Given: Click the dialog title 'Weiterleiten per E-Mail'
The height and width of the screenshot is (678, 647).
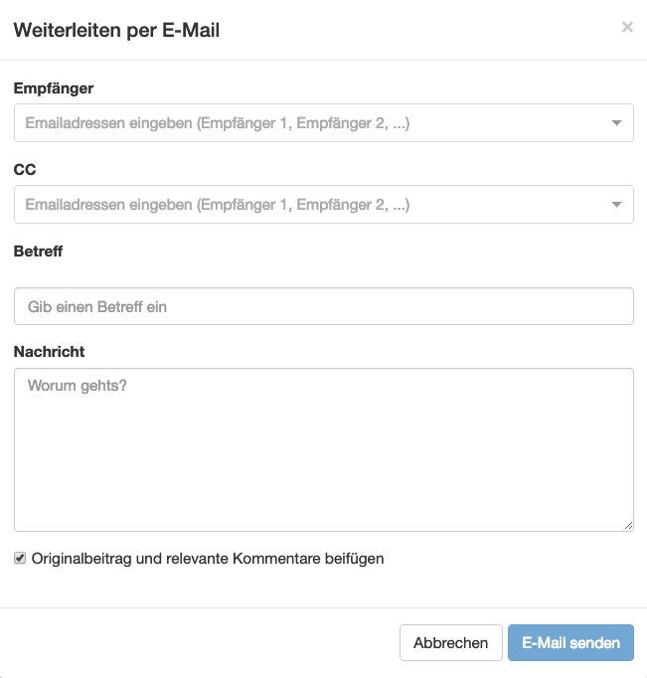Looking at the screenshot, I should (x=116, y=30).
